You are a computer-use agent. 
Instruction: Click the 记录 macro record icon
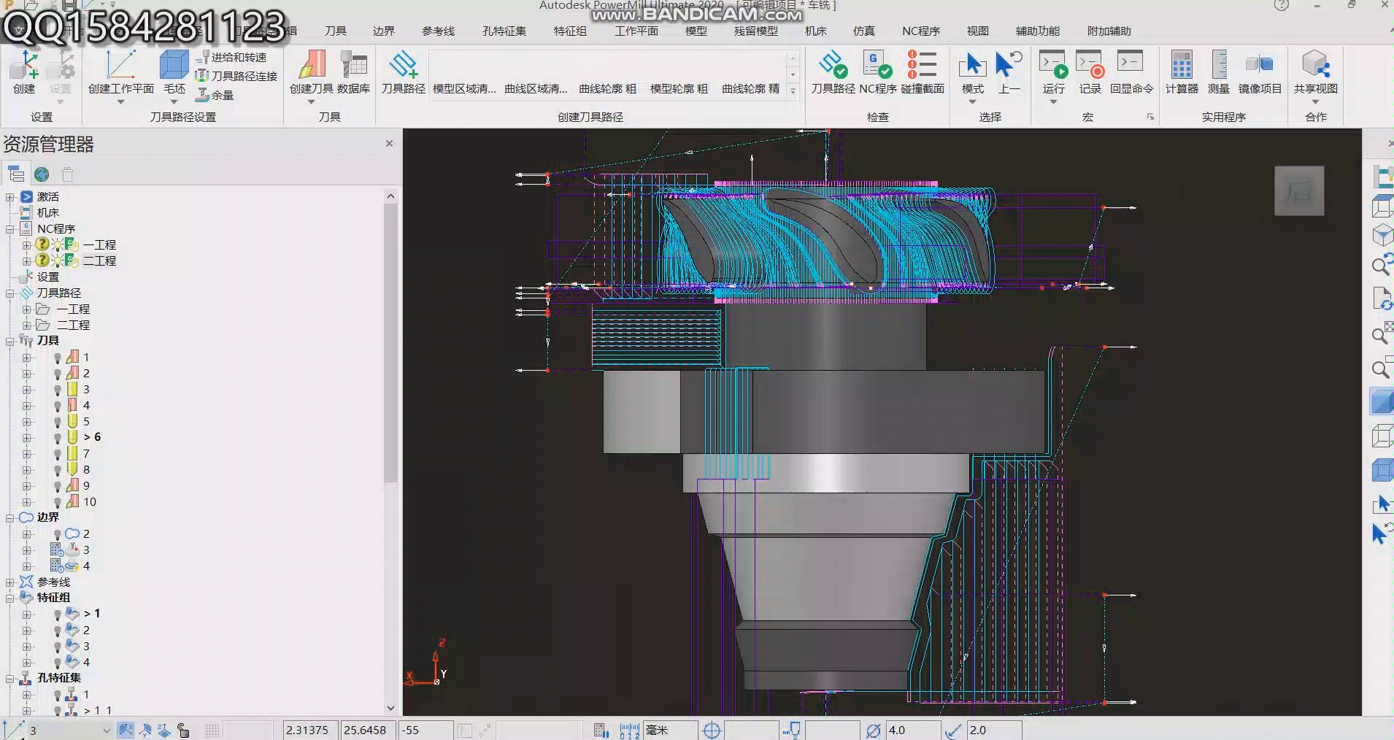(x=1090, y=72)
